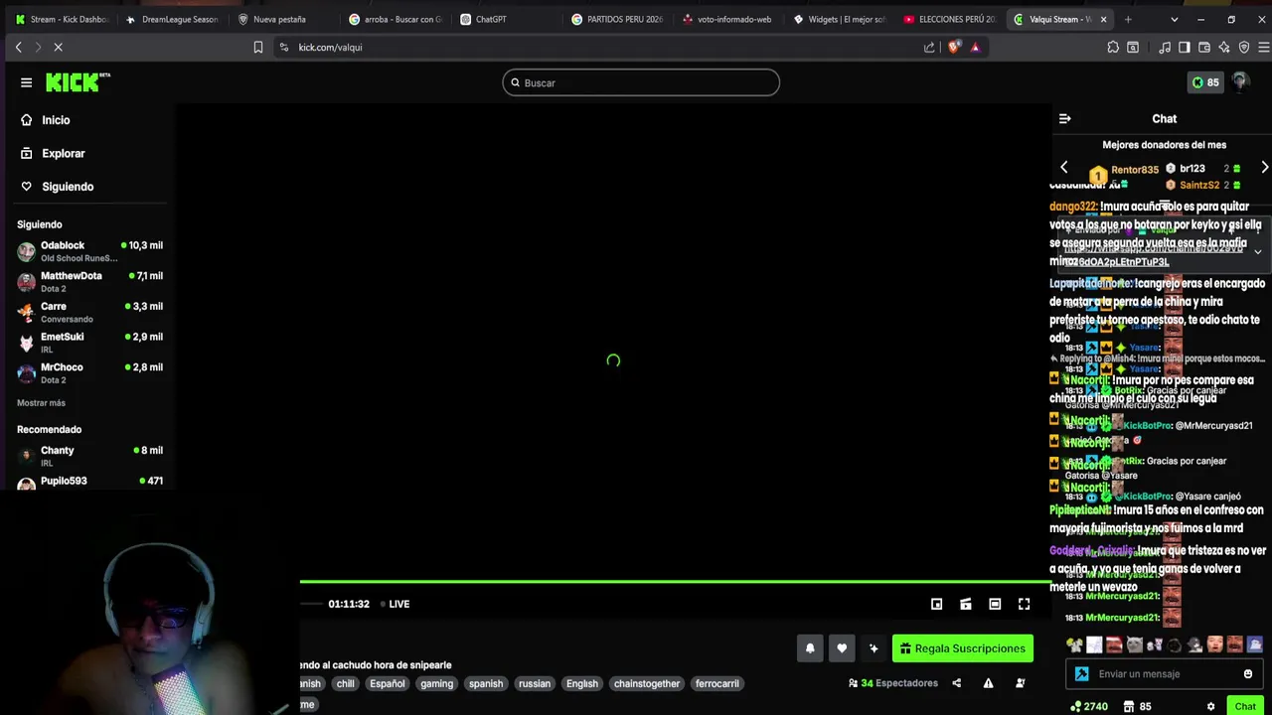Click the address bar showing kick.com/valqui
The width and height of the screenshot is (1272, 715).
click(x=596, y=47)
